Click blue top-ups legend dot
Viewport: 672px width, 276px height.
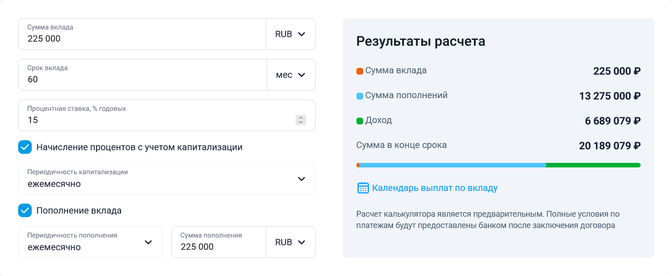[x=360, y=96]
